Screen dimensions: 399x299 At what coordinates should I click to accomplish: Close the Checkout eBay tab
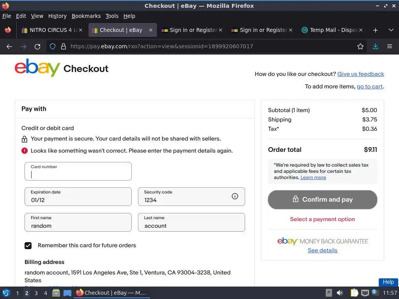151,30
